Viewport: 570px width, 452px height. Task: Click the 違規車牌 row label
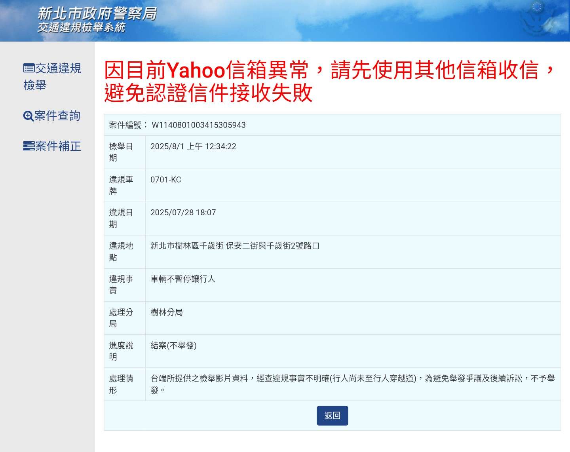coord(121,185)
